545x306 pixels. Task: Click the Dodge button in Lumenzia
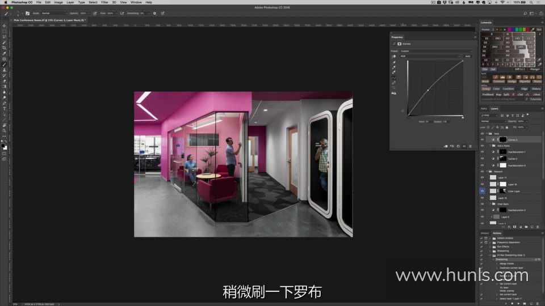pos(512,81)
